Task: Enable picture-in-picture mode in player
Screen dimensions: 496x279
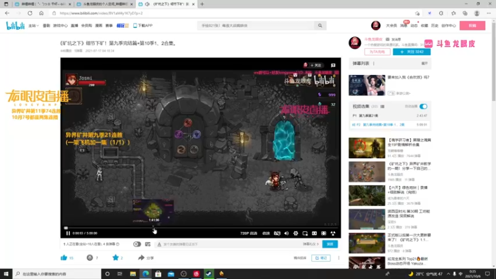Action: pos(305,233)
